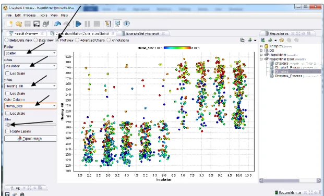Click the add repository icon

[x=263, y=40]
